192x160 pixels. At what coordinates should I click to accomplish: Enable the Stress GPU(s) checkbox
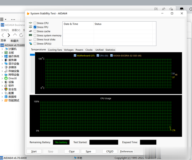(x=35, y=44)
